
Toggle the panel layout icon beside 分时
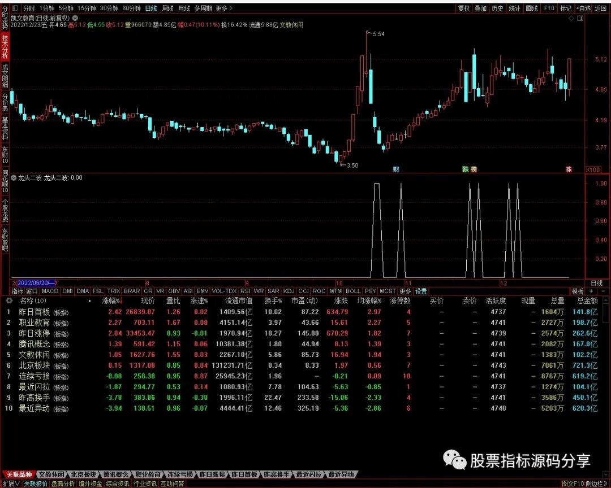pos(15,8)
